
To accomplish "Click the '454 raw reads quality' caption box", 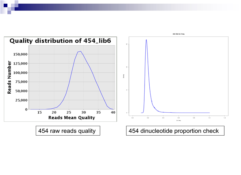I will 68,131.
